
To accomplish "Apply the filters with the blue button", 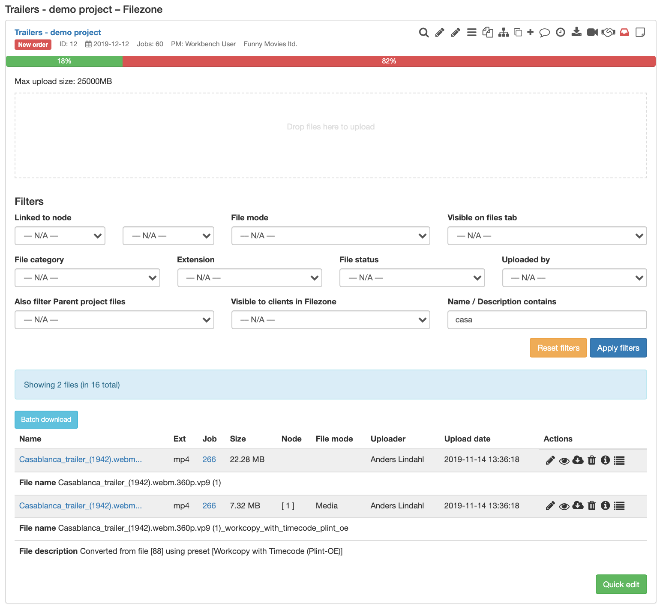I will 618,348.
